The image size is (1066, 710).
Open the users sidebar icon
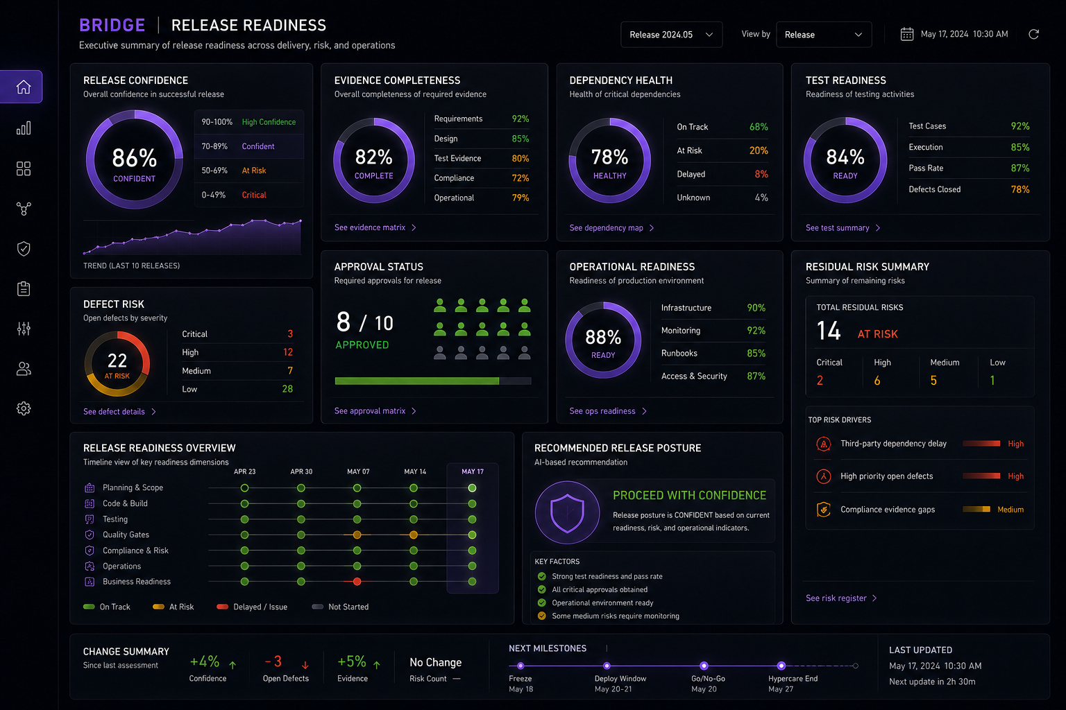coord(24,369)
